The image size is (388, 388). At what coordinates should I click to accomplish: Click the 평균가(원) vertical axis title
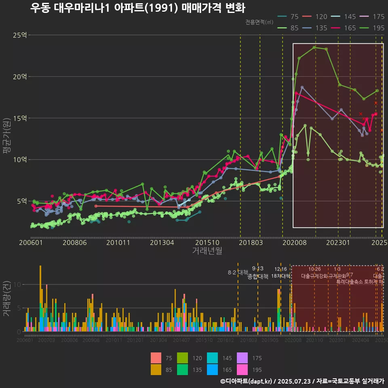click(7, 136)
